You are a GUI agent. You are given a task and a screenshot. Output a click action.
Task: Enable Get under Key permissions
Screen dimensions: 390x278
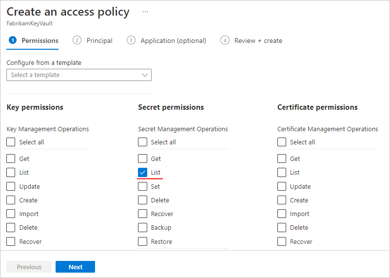pyautogui.click(x=11, y=159)
